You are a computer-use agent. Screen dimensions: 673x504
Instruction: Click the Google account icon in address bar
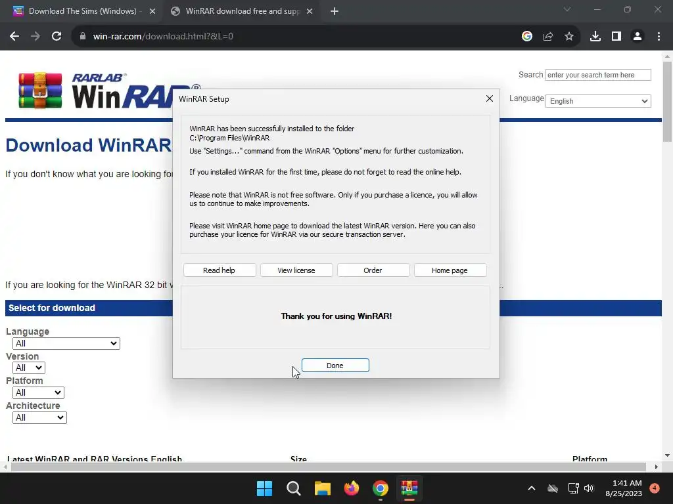tap(527, 37)
